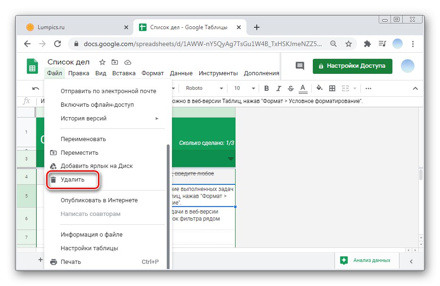The height and width of the screenshot is (286, 440).
Task: Open the Google account avatar in Sheets
Action: click(x=407, y=66)
